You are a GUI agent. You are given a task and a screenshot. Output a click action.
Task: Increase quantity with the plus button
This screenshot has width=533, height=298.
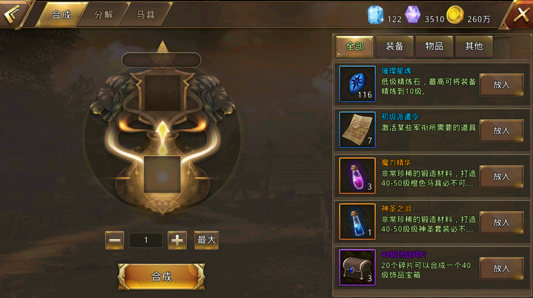click(x=177, y=240)
